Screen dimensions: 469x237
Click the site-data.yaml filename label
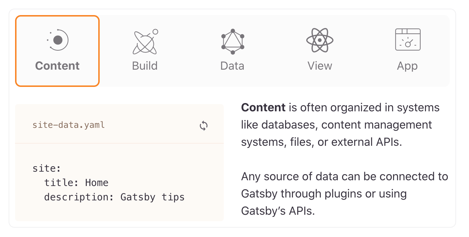tap(68, 125)
